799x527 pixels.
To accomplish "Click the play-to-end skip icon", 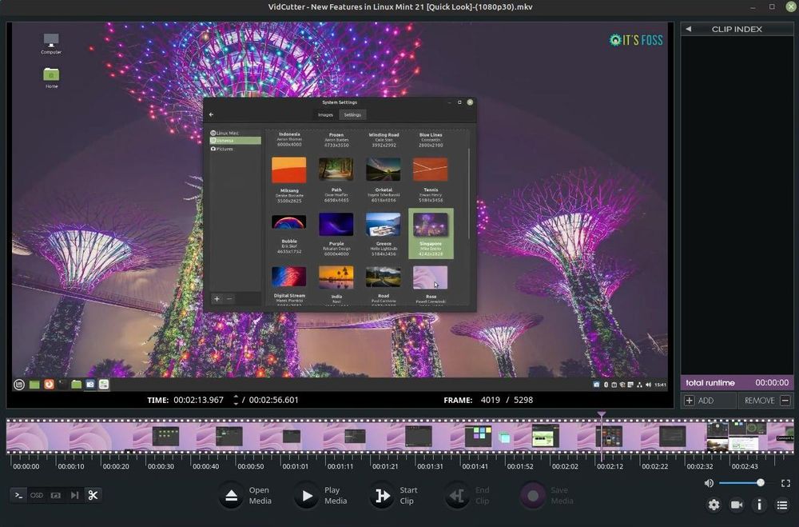I will click(x=74, y=495).
